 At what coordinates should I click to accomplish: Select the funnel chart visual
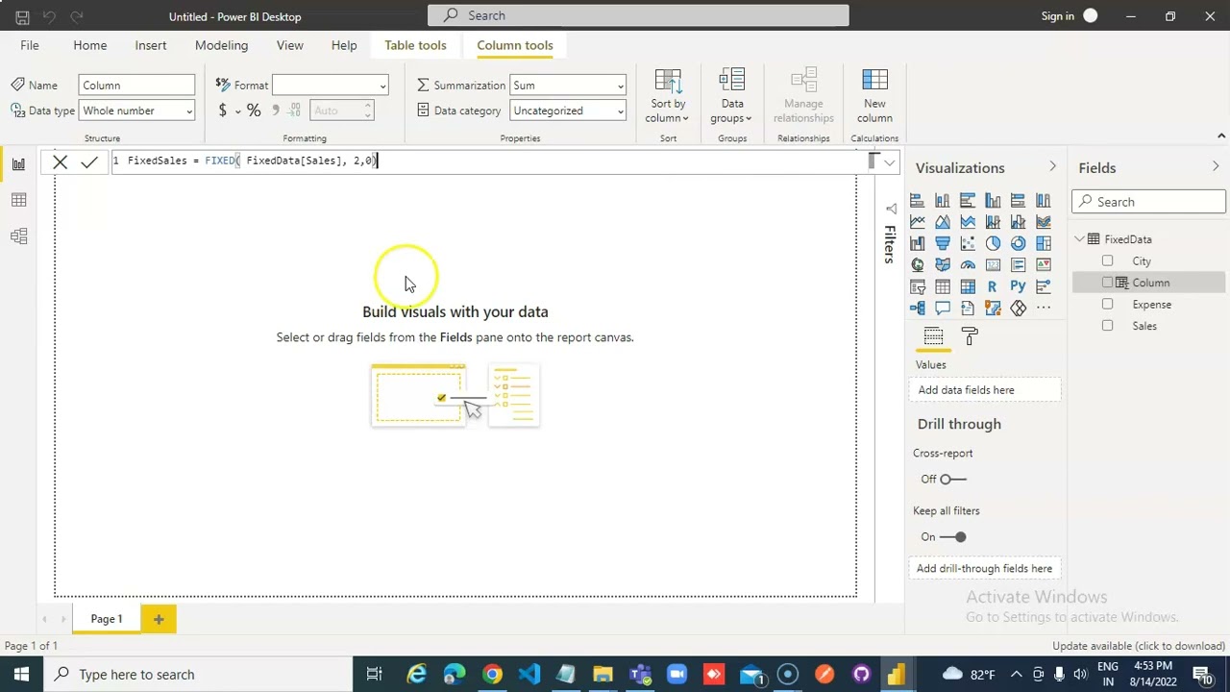943,243
